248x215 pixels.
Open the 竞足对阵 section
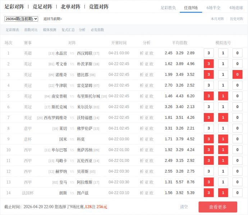(x=42, y=7)
